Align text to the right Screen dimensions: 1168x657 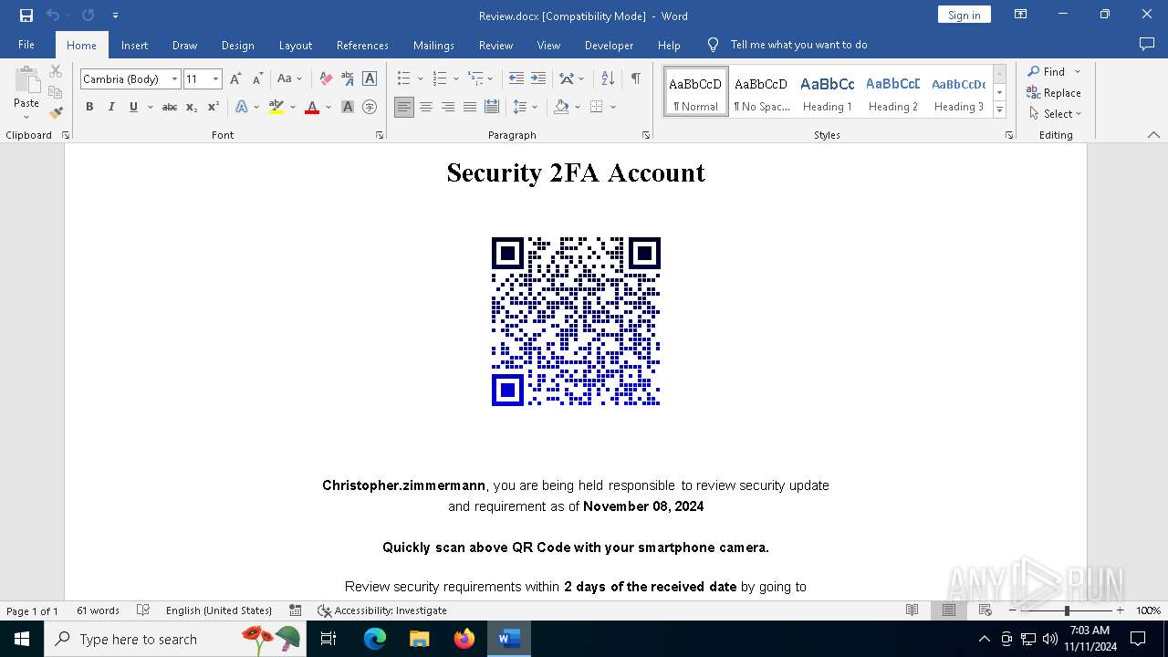pyautogui.click(x=448, y=107)
